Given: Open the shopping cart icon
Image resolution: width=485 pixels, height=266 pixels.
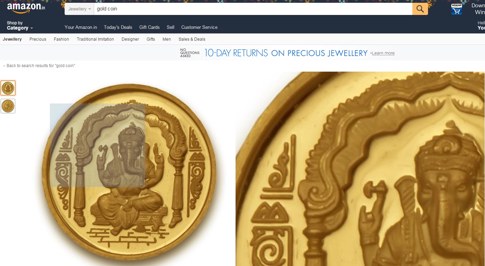Looking at the screenshot, I should (x=457, y=9).
